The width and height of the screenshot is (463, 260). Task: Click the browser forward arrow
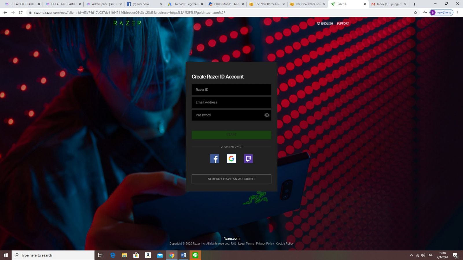pos(13,12)
